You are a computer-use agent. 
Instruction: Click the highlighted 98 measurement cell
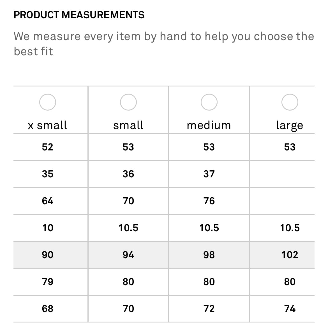point(209,255)
